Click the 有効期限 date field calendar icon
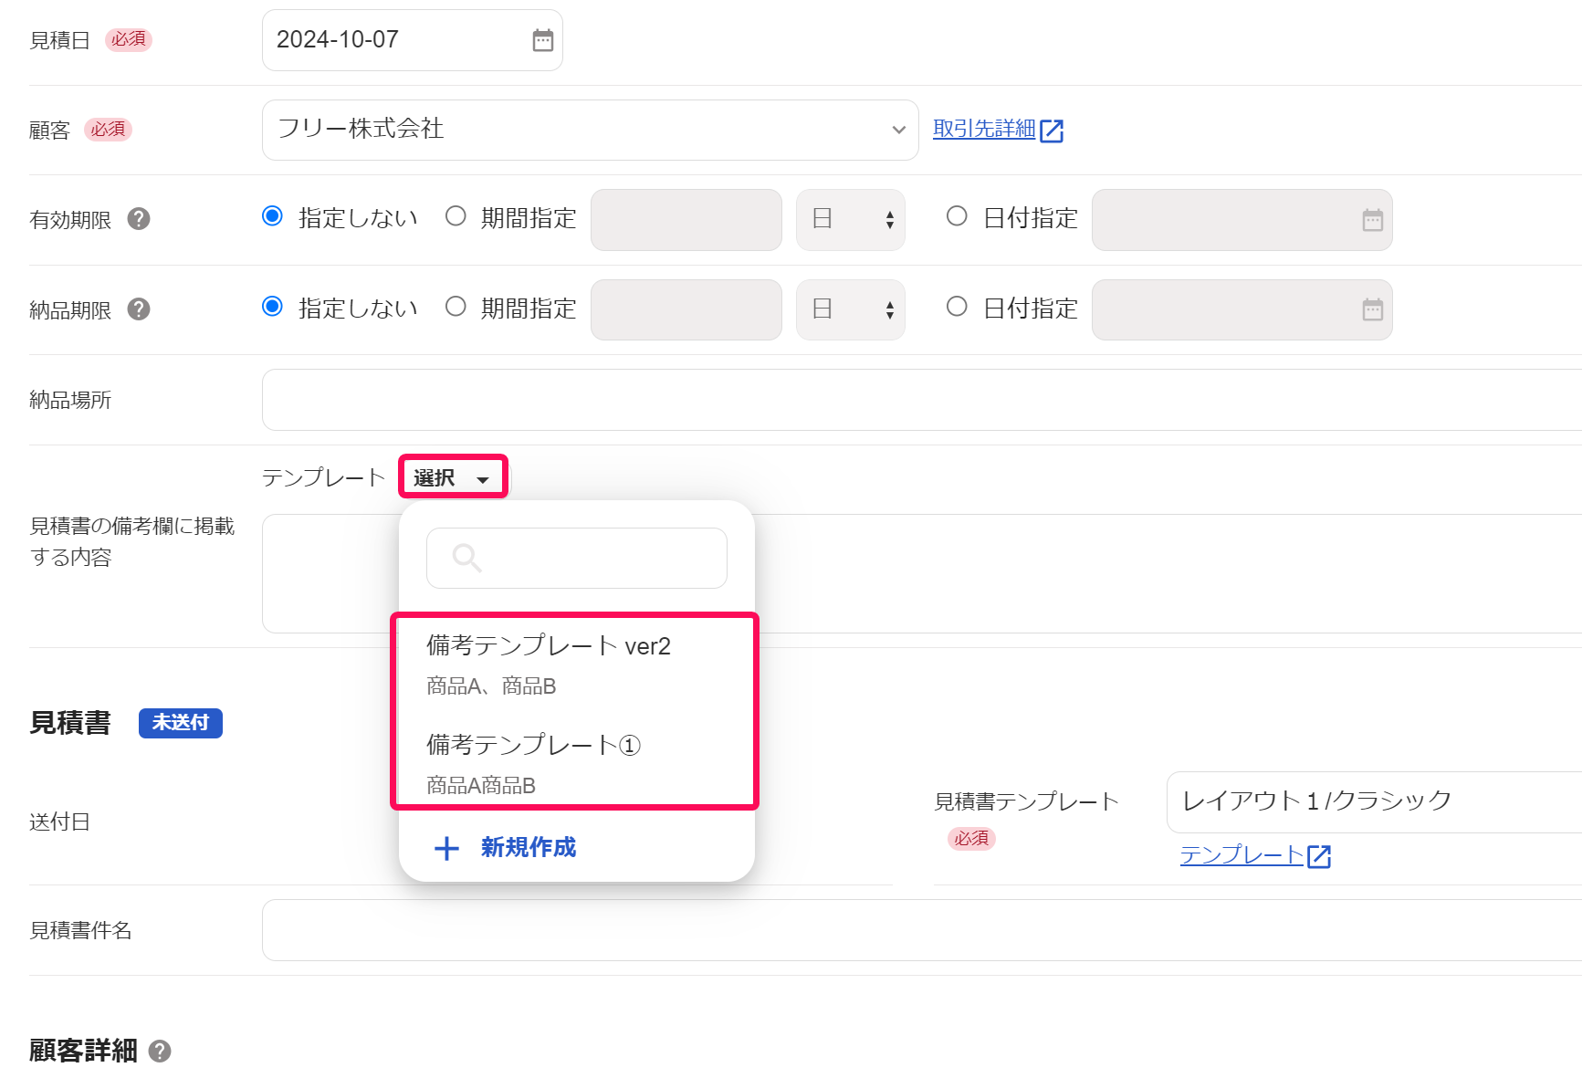 (x=1373, y=220)
